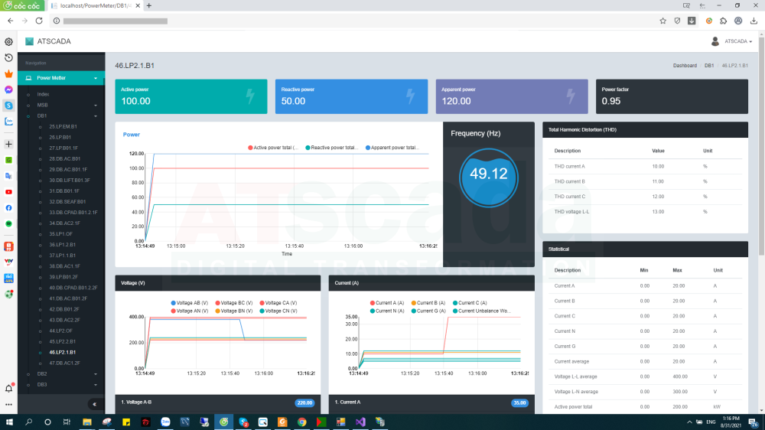This screenshot has width=765, height=430.
Task: Open Messenger from the browser sidebar
Action: coord(8,90)
